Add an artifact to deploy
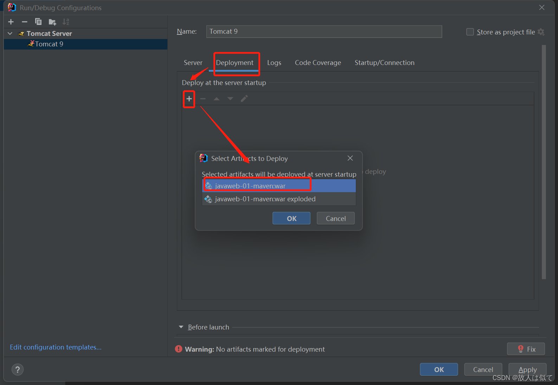This screenshot has height=385, width=558. coord(189,99)
